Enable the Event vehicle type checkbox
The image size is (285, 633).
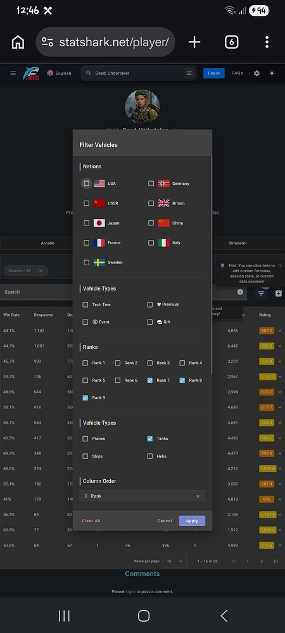coord(85,322)
